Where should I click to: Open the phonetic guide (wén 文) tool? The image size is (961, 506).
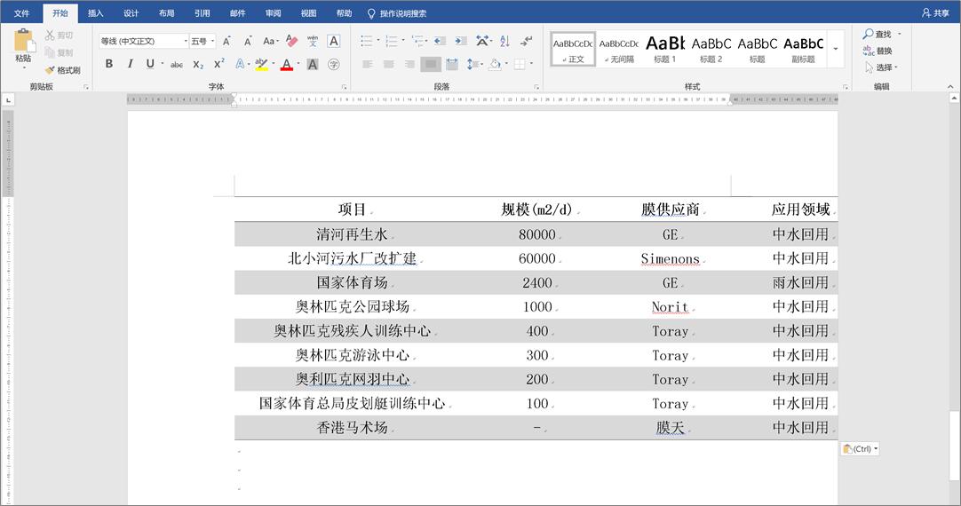[x=313, y=41]
